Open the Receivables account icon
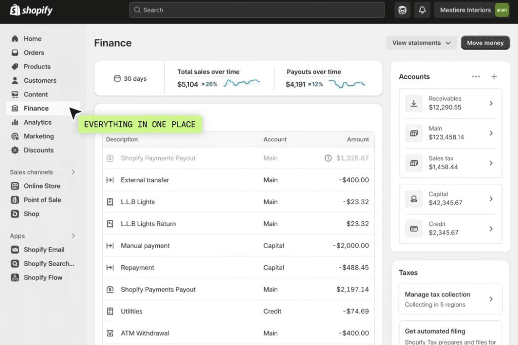This screenshot has height=345, width=518. [x=414, y=103]
